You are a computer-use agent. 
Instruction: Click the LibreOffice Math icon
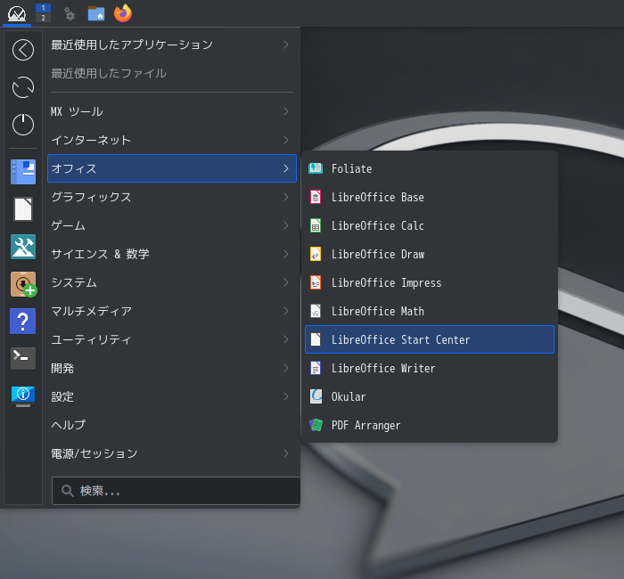point(316,311)
